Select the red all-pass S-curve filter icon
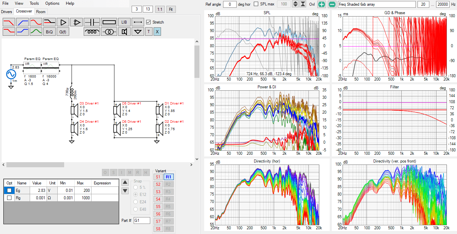 pos(36,22)
